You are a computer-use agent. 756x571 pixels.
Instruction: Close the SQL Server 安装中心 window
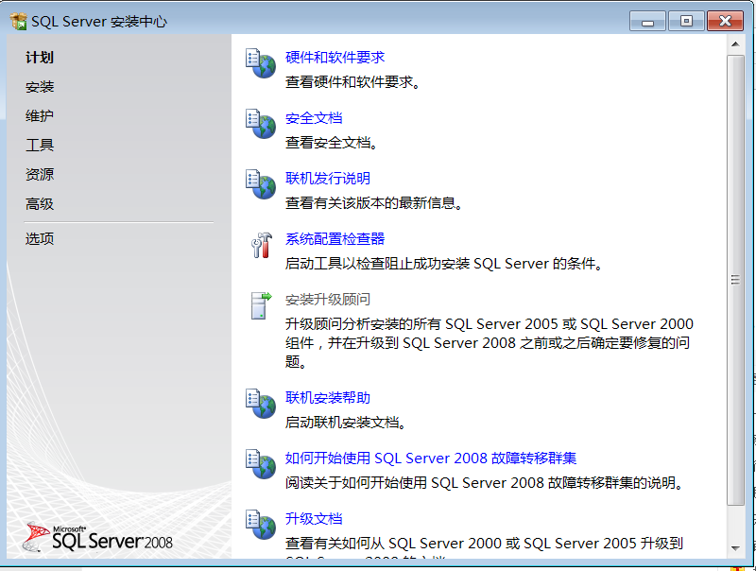tap(725, 22)
